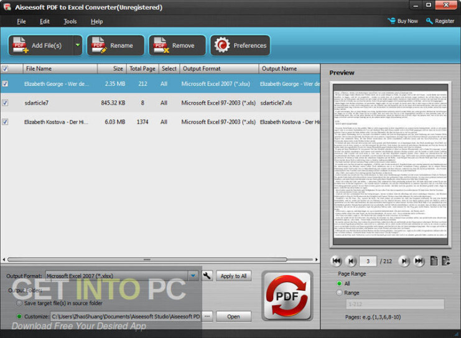The height and width of the screenshot is (338, 461).
Task: Sort by Size column header
Action: click(x=112, y=68)
